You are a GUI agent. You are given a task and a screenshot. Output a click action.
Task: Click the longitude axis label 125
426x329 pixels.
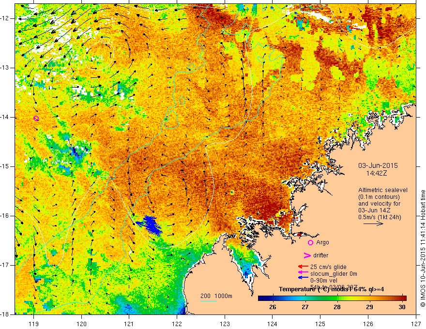[320, 324]
